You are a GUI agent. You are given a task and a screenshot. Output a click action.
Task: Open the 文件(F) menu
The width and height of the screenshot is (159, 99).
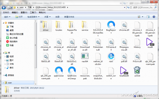pos(6,12)
